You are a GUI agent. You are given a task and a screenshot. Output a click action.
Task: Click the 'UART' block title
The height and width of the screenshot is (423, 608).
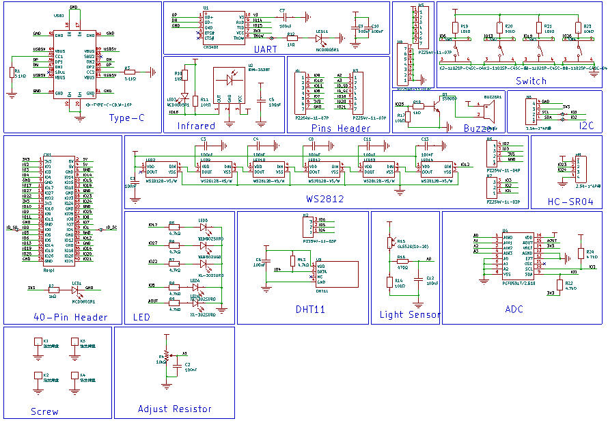(x=266, y=49)
